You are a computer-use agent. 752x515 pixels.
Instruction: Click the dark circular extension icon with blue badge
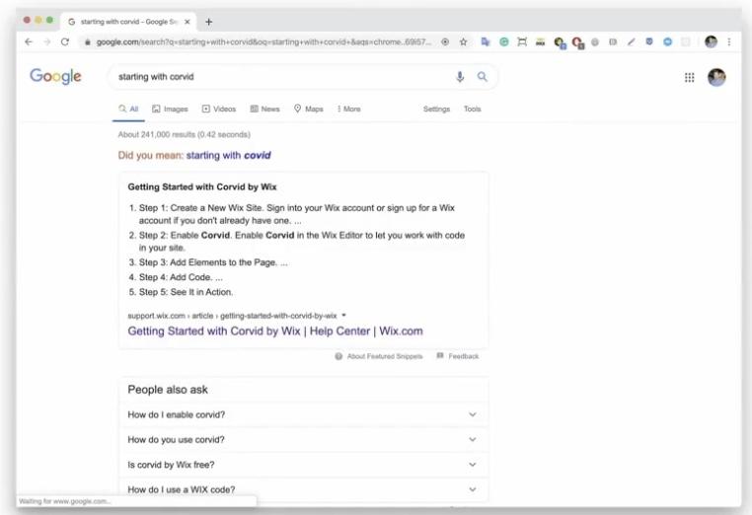pos(560,42)
